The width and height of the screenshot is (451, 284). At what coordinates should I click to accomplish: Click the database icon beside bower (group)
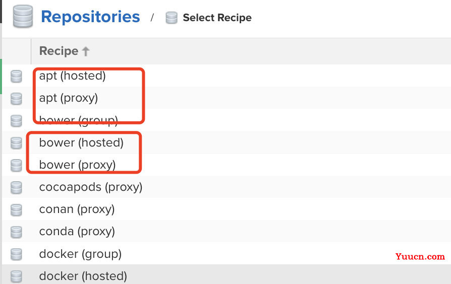(16, 121)
